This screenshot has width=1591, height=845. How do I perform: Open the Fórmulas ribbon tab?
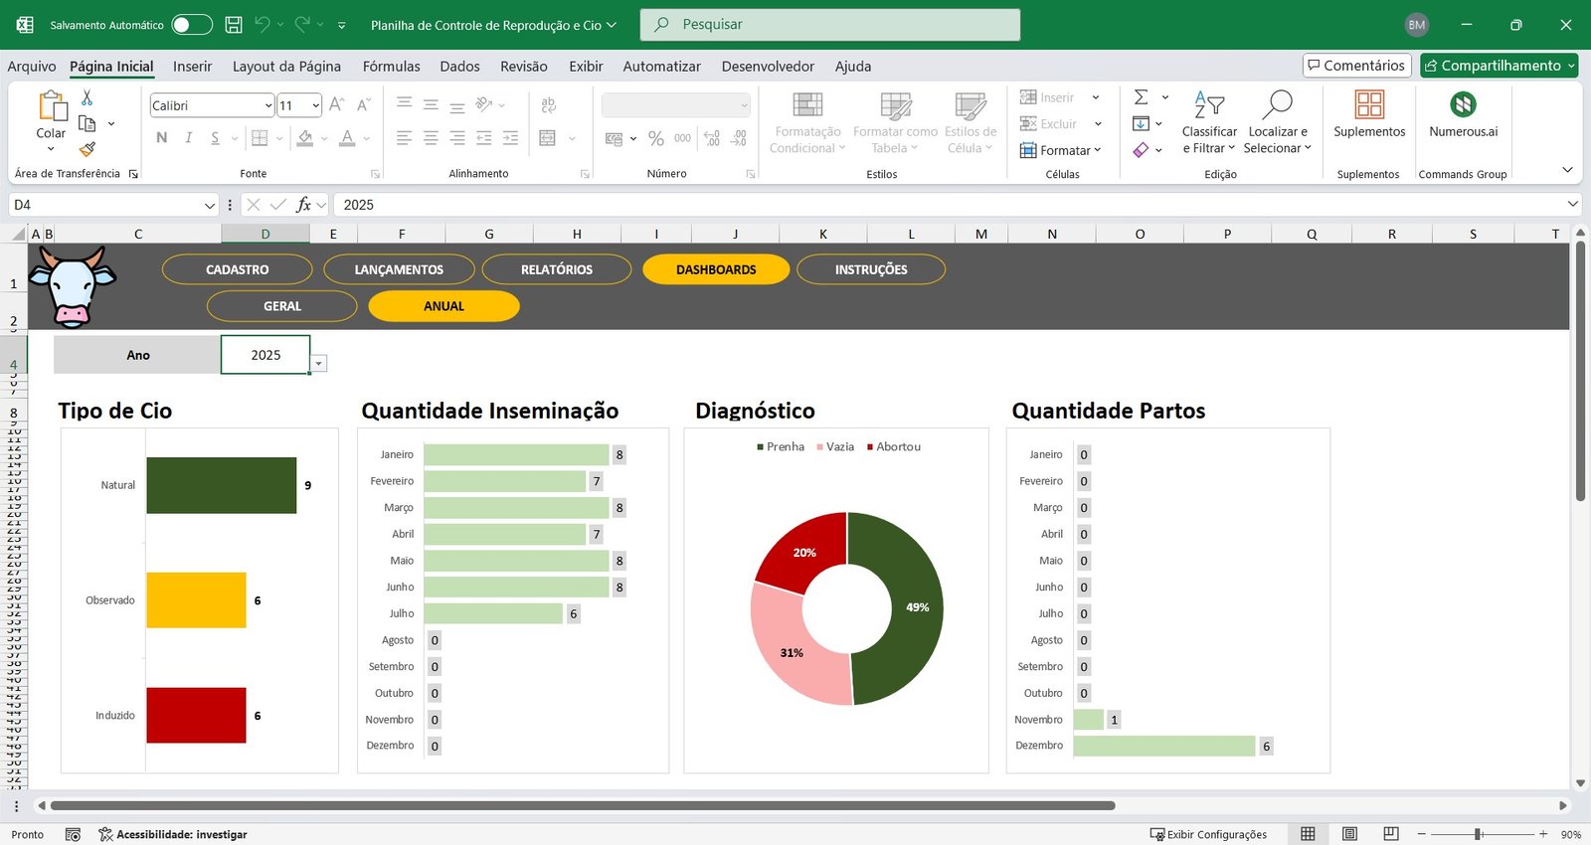point(391,67)
